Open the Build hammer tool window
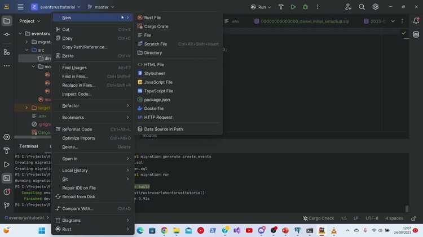The height and width of the screenshot is (237, 423). 7,151
